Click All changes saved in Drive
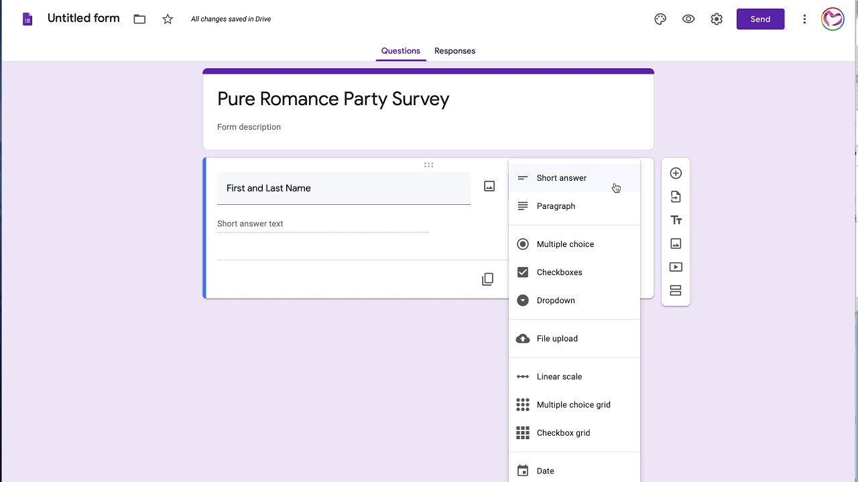858x482 pixels. [x=231, y=19]
